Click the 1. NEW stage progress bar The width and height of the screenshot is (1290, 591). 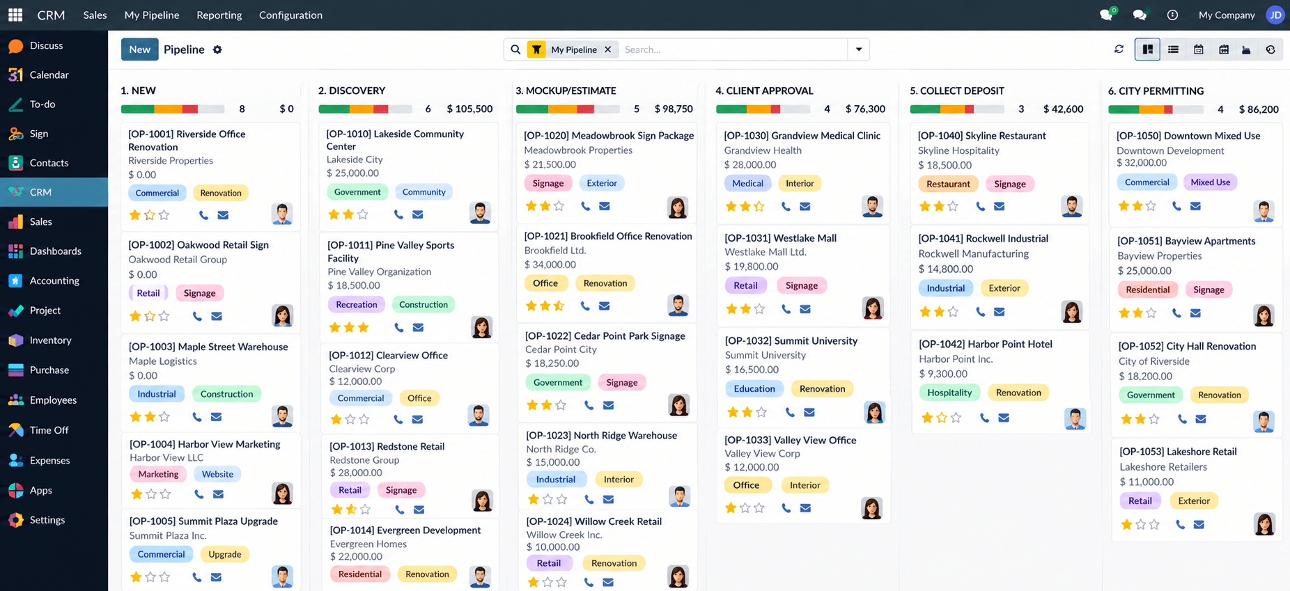(173, 109)
